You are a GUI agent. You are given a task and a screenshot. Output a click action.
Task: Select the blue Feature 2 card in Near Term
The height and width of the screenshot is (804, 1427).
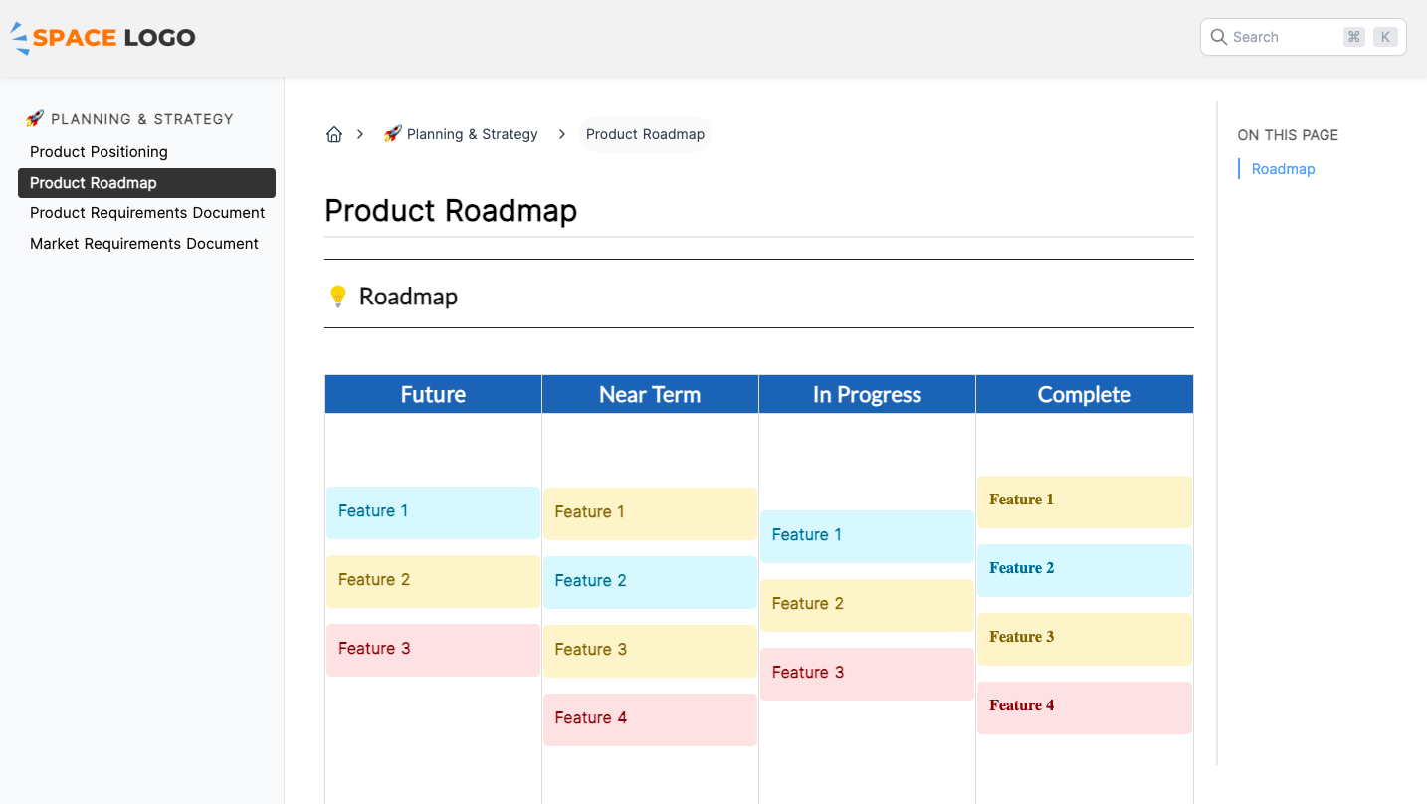click(649, 580)
